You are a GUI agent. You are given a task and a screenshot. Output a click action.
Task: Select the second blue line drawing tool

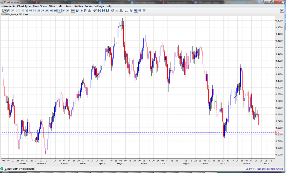pyautogui.click(x=99, y=11)
